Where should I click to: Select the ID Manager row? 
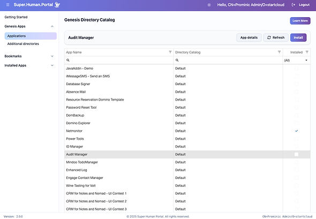pos(187,147)
